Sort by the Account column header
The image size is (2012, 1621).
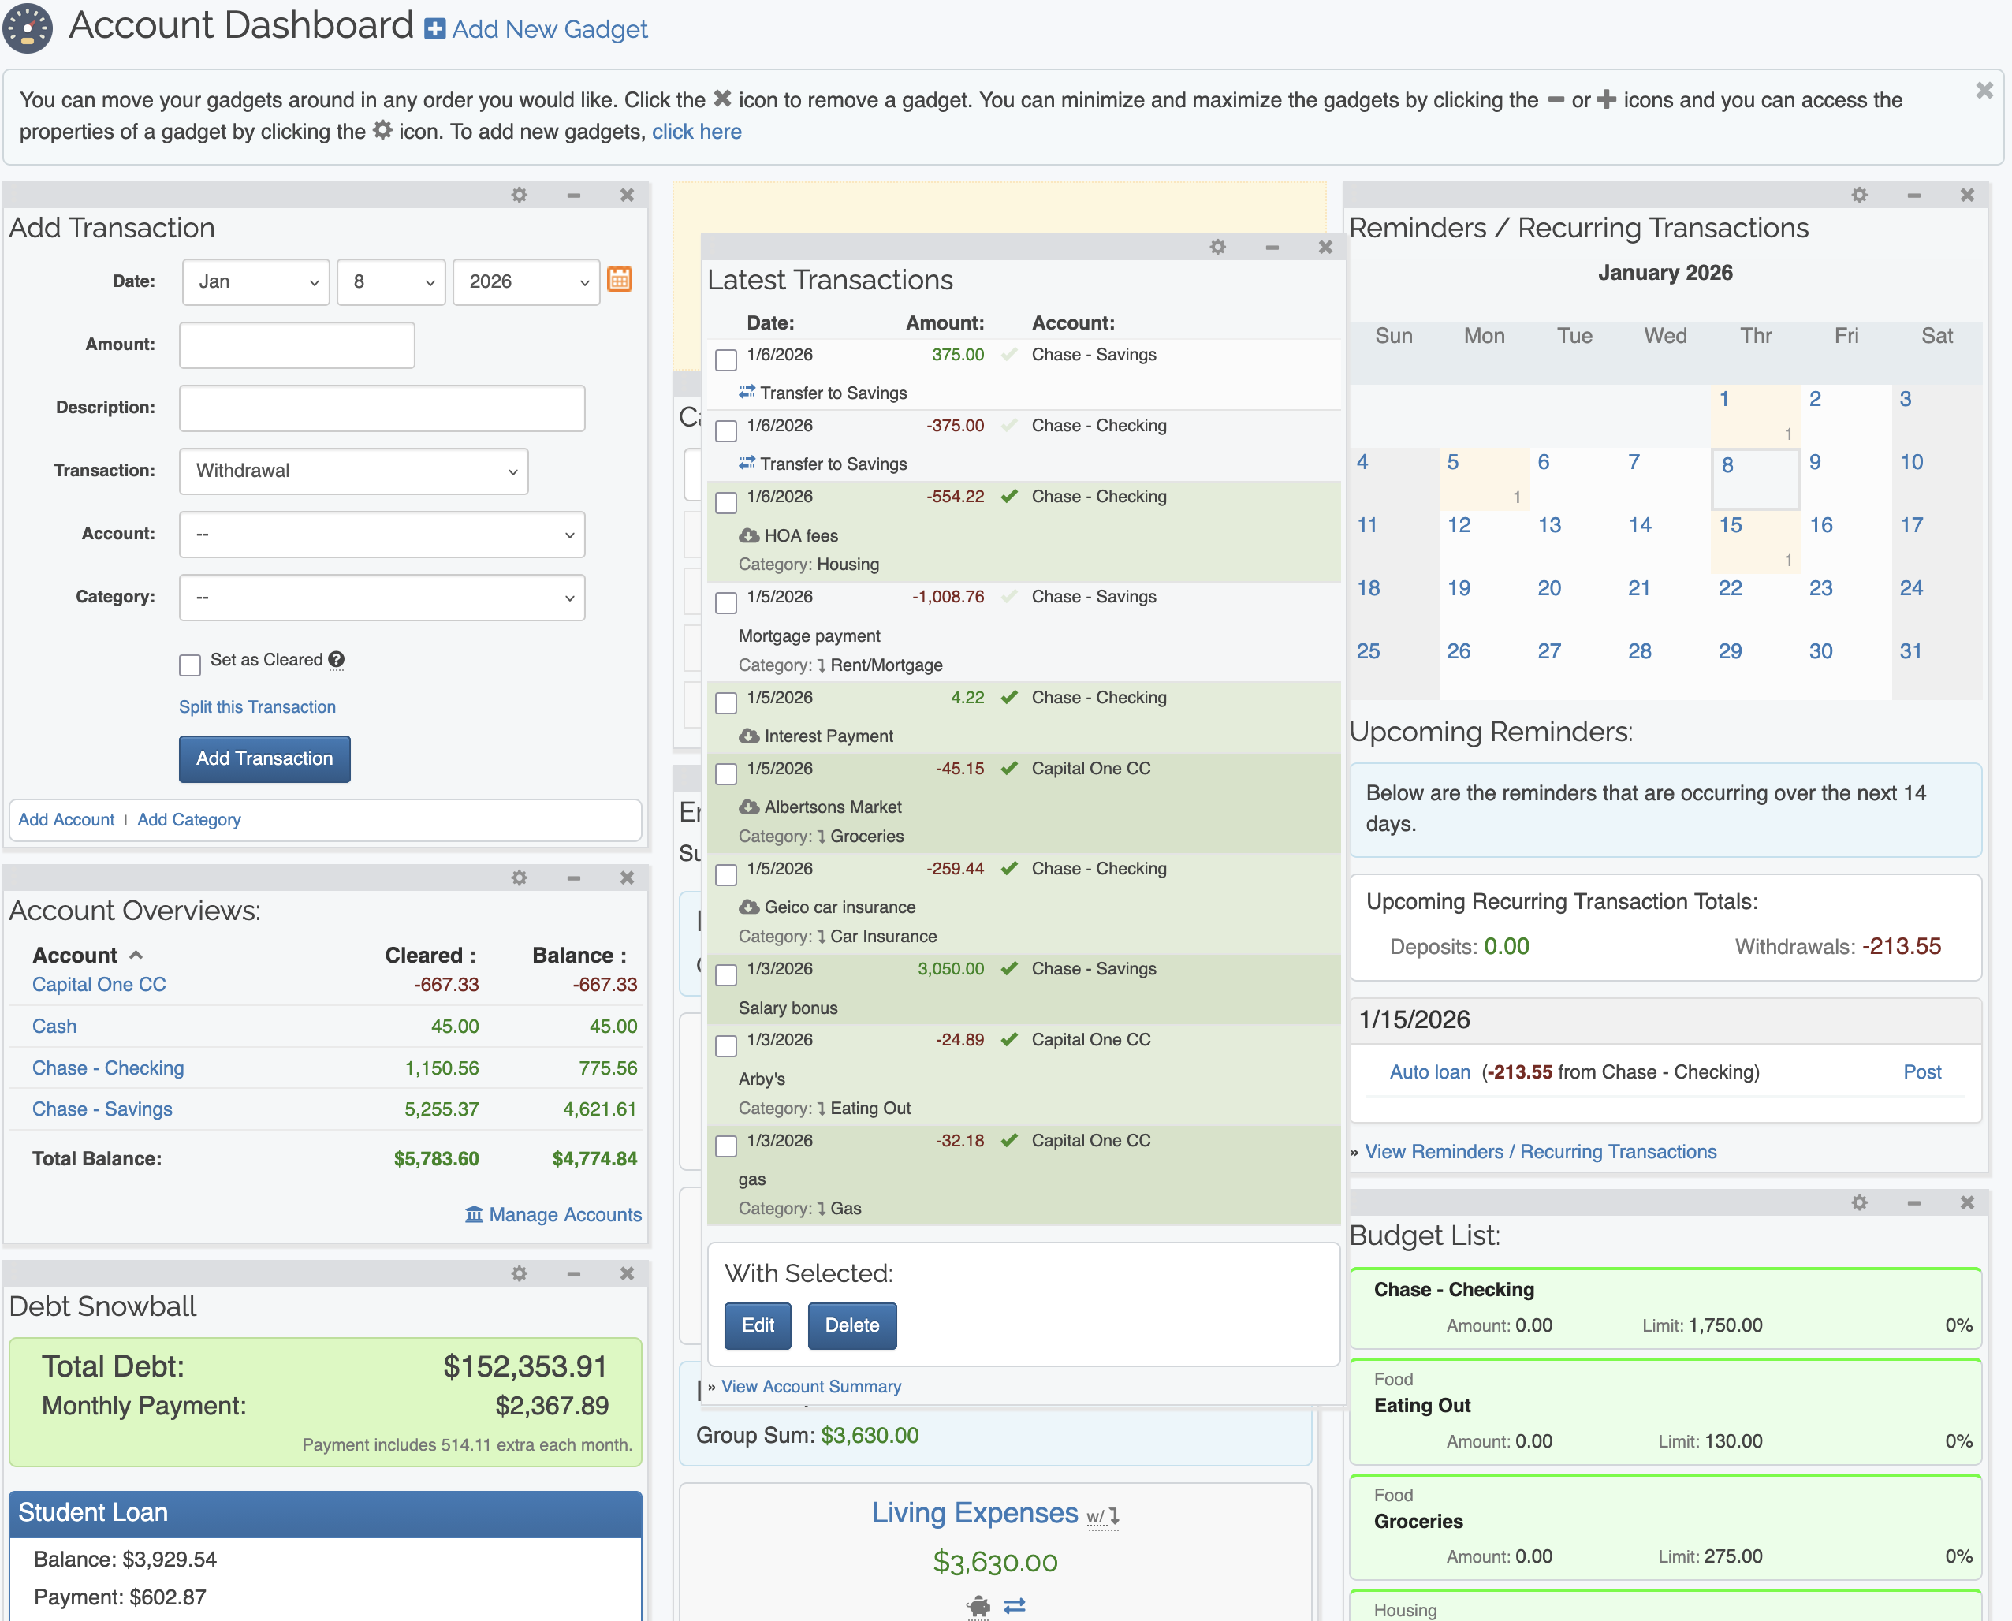click(x=76, y=956)
